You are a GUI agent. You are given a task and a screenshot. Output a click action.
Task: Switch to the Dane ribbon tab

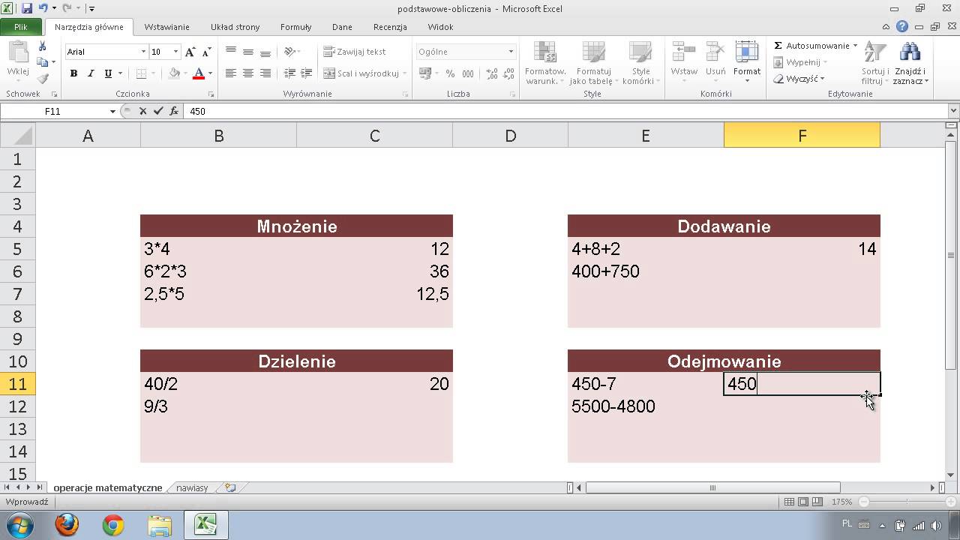tap(342, 26)
